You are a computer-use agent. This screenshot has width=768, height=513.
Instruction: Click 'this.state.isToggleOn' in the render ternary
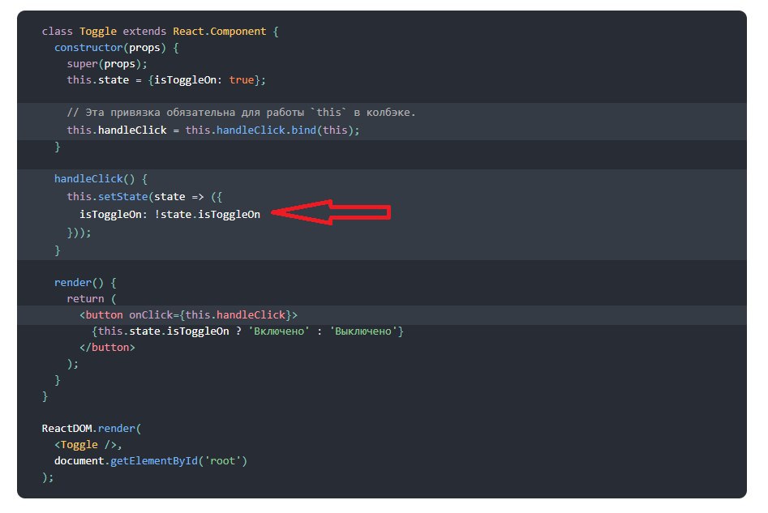click(x=164, y=331)
